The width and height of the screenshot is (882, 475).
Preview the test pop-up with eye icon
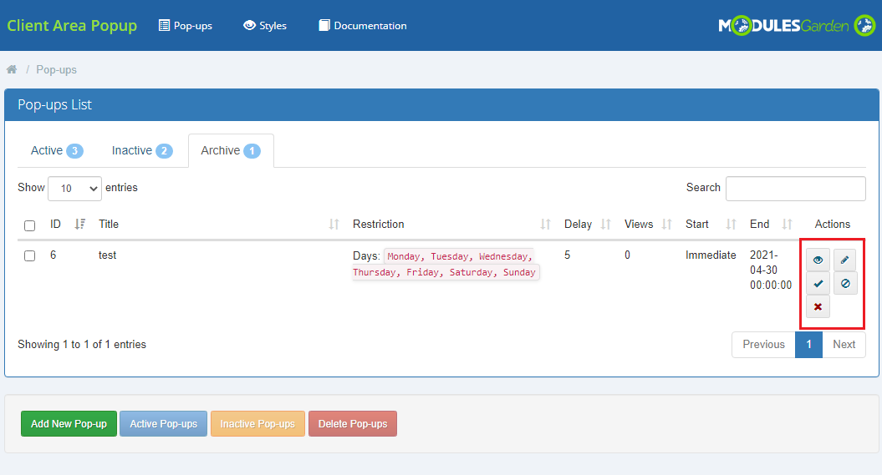[818, 260]
